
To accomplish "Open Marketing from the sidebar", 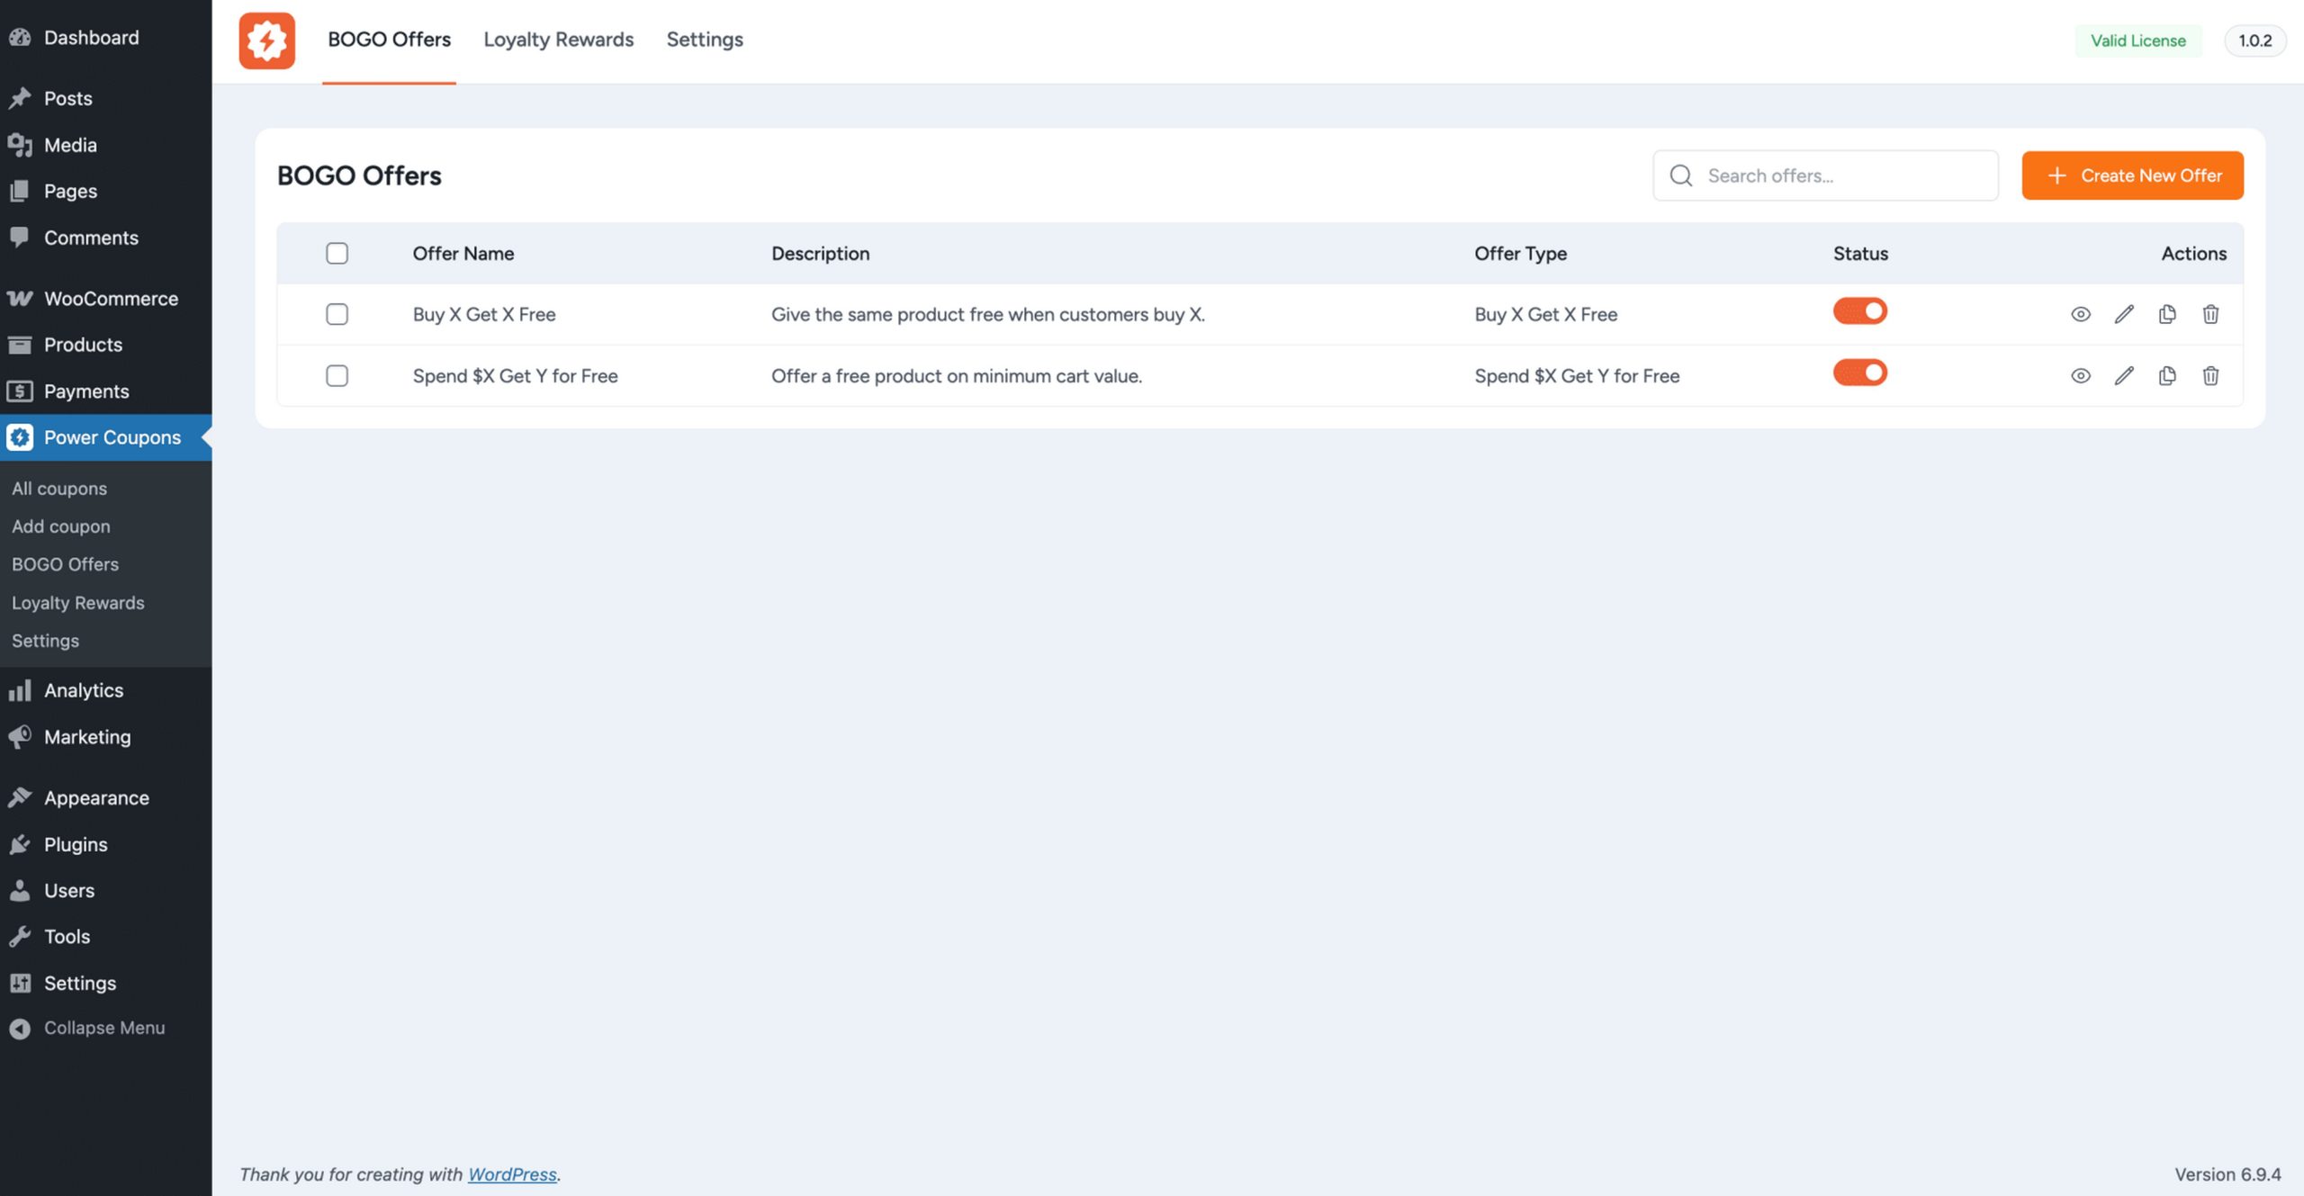I will (x=105, y=737).
